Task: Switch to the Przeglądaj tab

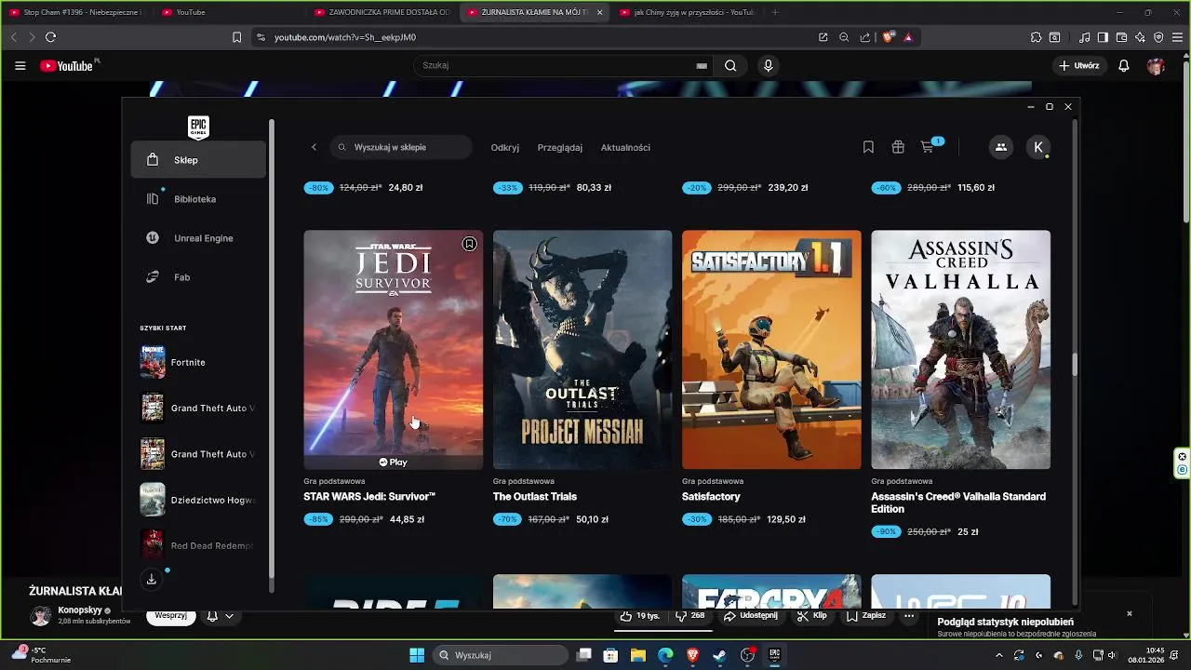Action: coord(560,147)
